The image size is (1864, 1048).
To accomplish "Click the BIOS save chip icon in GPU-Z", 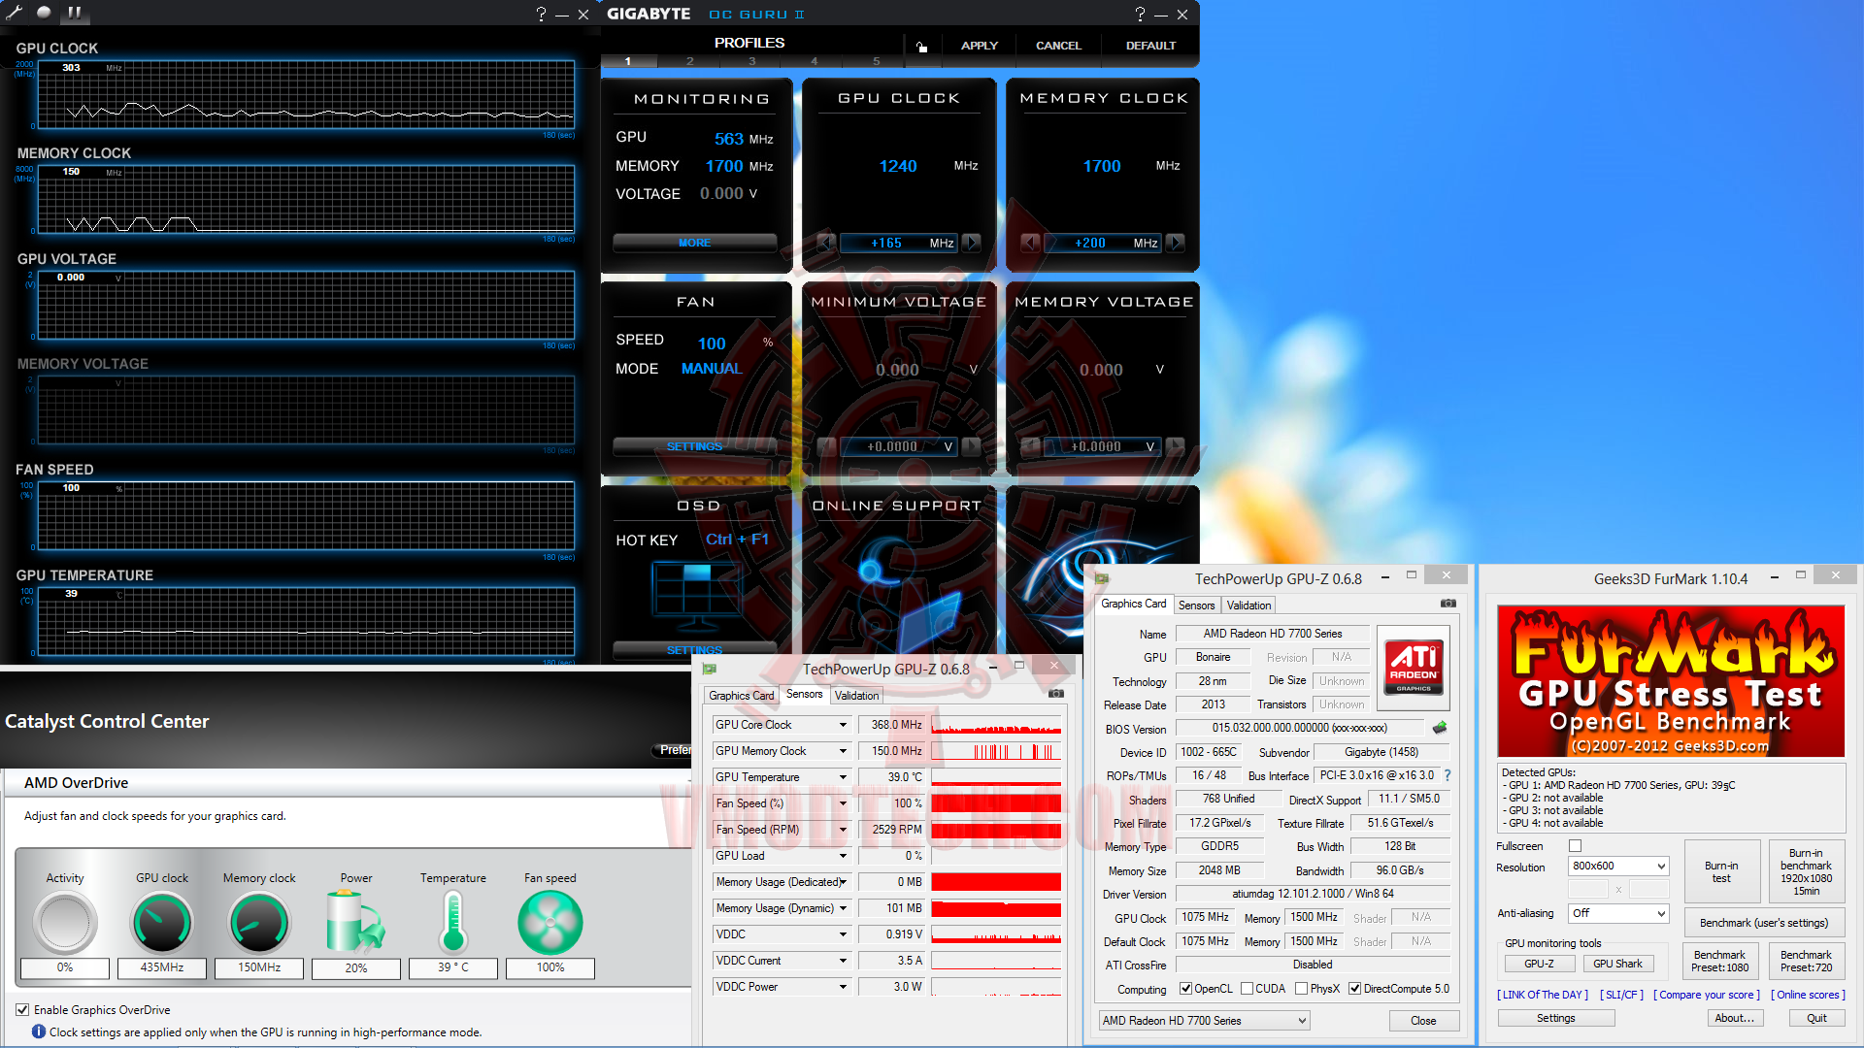I will pyautogui.click(x=1440, y=728).
